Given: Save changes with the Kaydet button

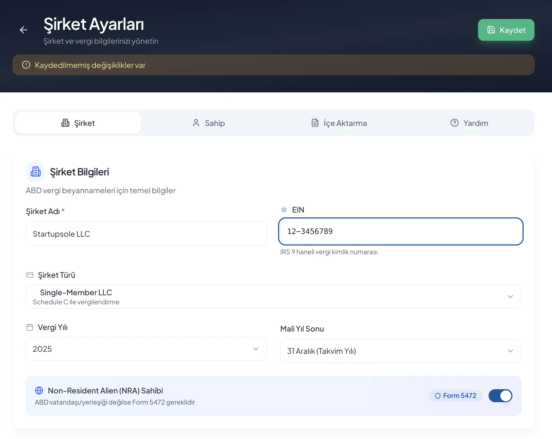Looking at the screenshot, I should [506, 30].
